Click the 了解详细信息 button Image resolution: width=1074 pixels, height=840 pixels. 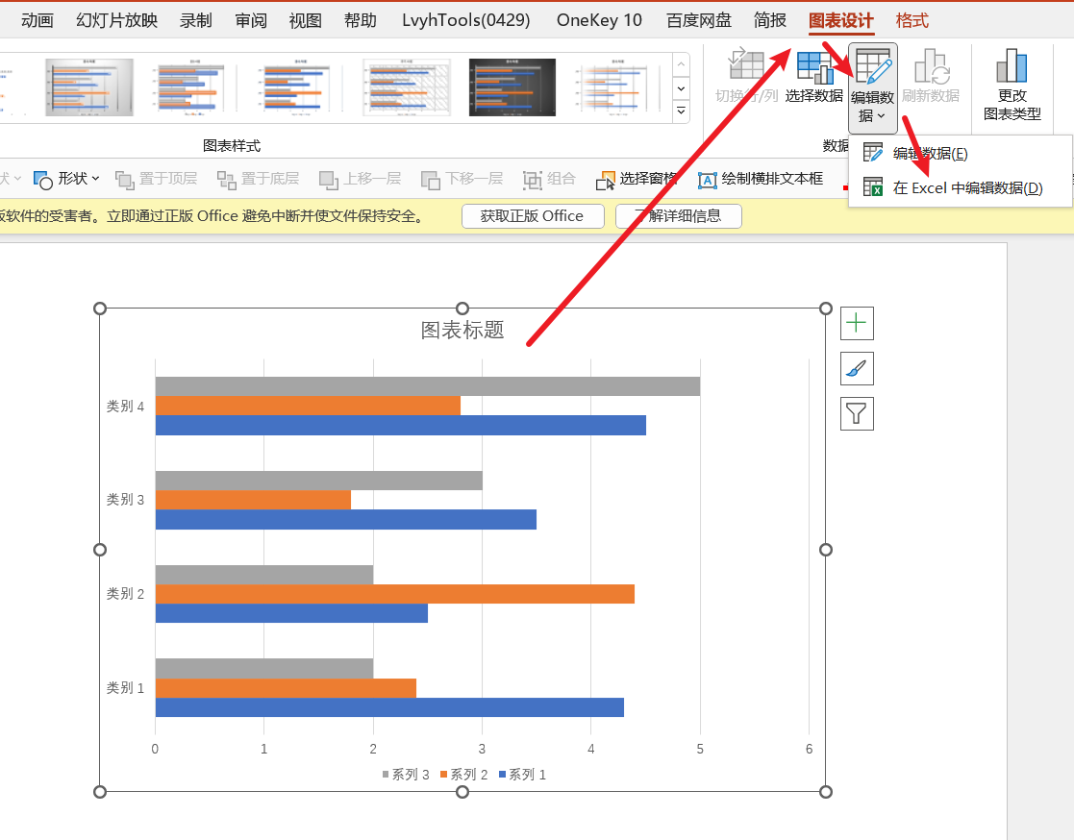pyautogui.click(x=679, y=216)
